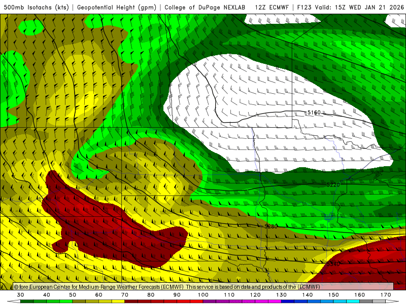Select the 60 kts scale label

[98, 295]
